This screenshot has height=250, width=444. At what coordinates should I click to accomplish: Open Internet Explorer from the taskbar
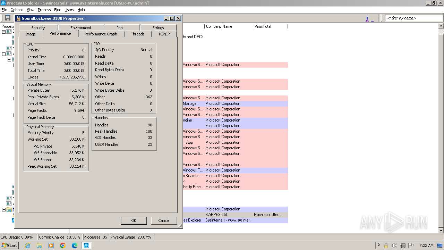(27, 245)
